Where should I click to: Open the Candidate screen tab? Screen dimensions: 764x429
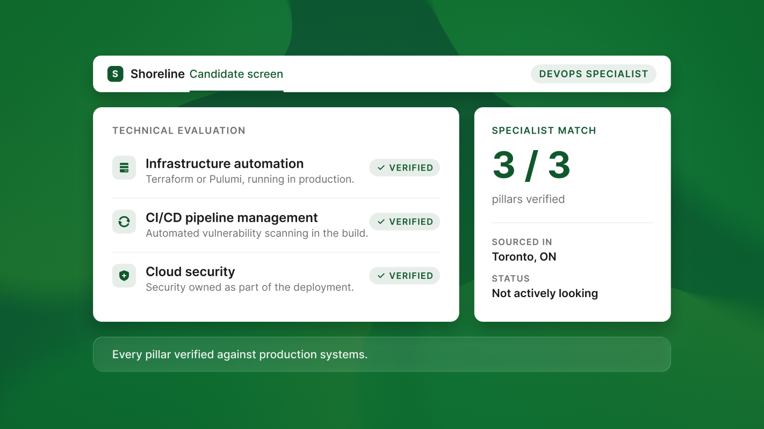coord(236,74)
